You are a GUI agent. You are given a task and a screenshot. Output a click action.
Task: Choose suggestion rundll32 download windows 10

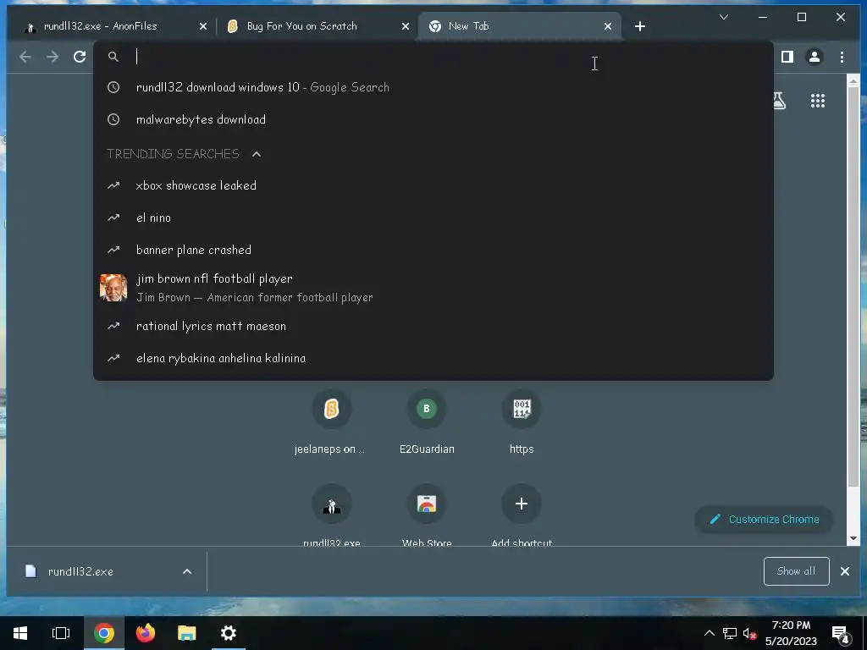[433, 87]
